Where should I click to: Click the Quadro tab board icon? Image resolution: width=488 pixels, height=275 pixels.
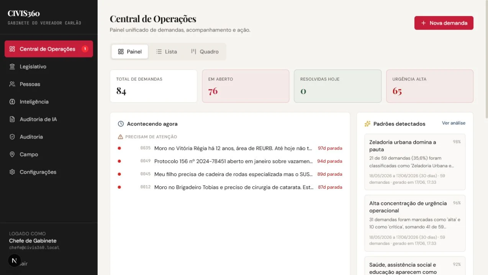[193, 52]
